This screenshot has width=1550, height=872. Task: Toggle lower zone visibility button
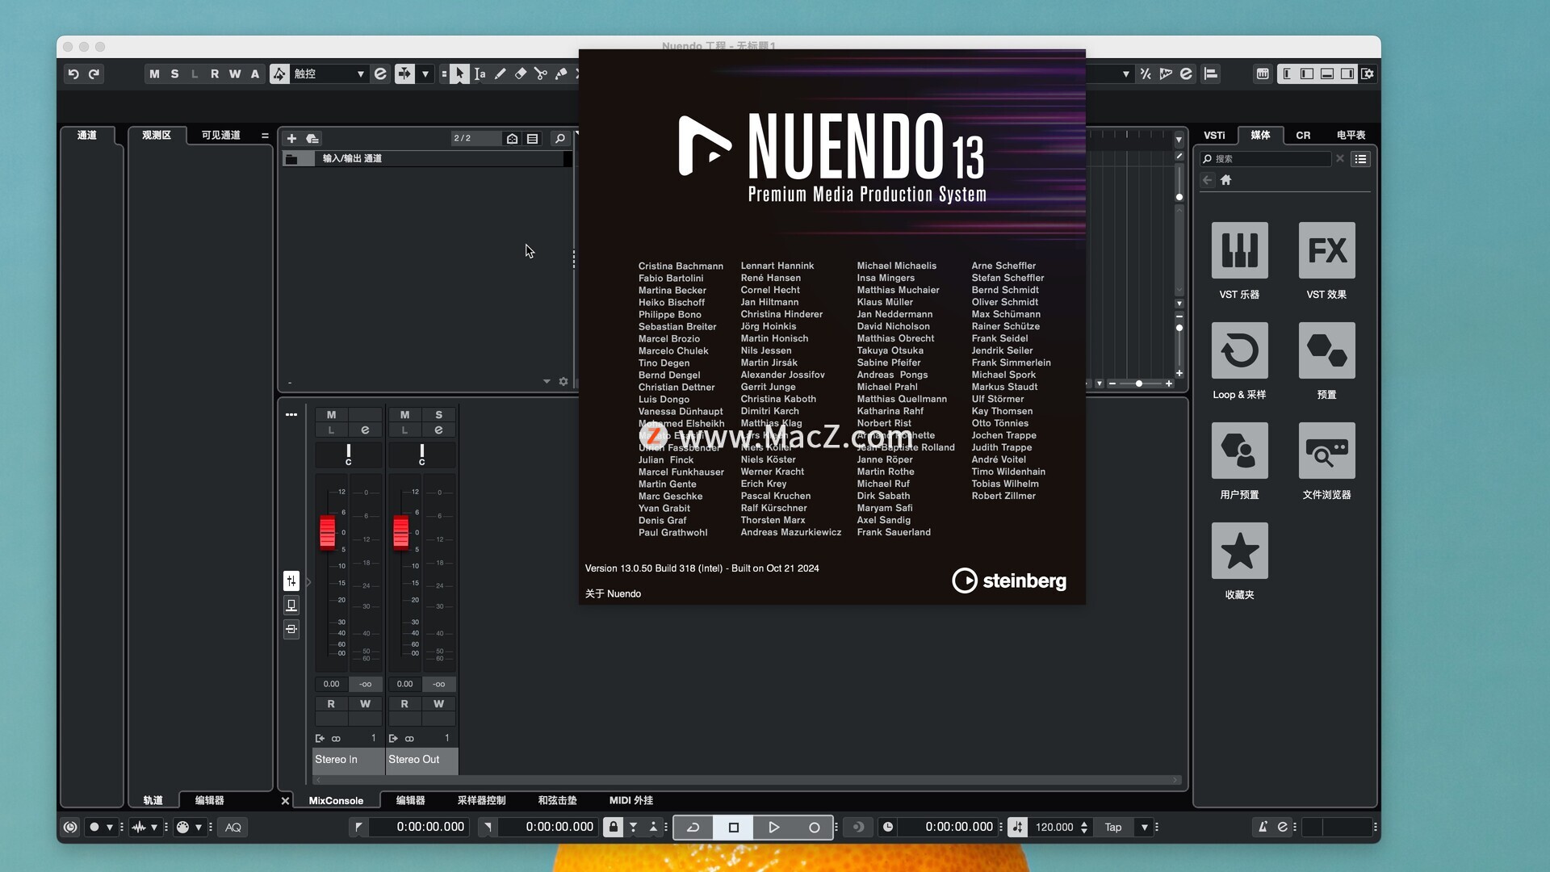pos(1327,73)
